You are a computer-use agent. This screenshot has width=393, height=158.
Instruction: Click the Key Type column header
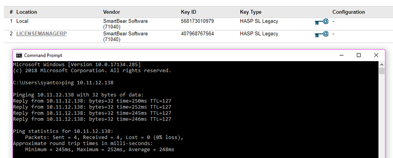[251, 12]
